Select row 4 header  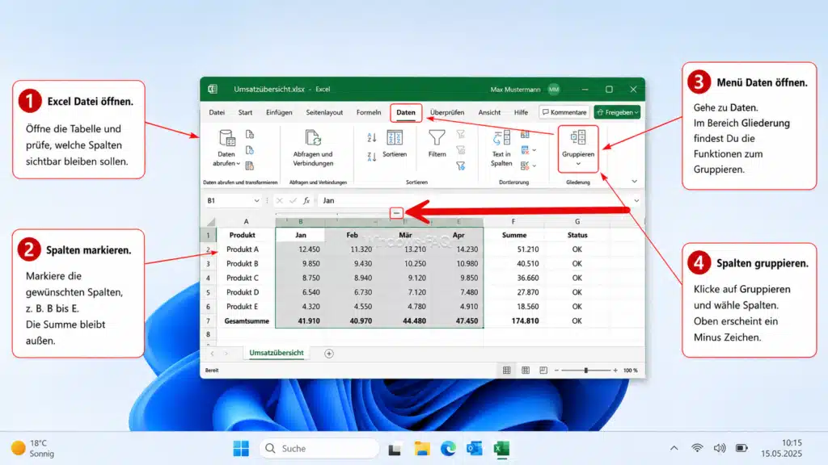(x=208, y=278)
